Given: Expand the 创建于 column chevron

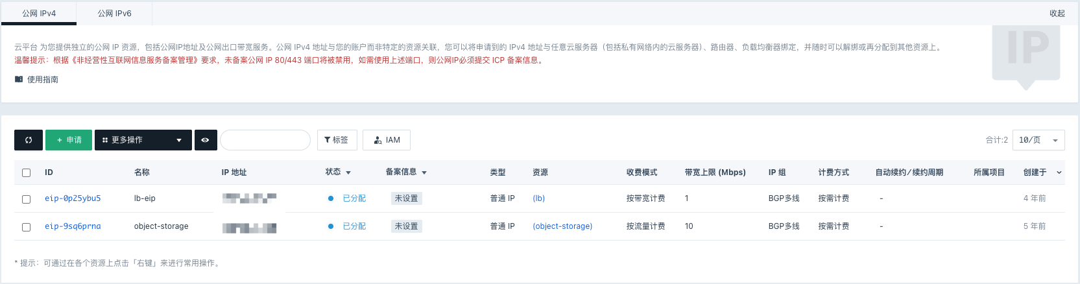Looking at the screenshot, I should tap(1059, 172).
